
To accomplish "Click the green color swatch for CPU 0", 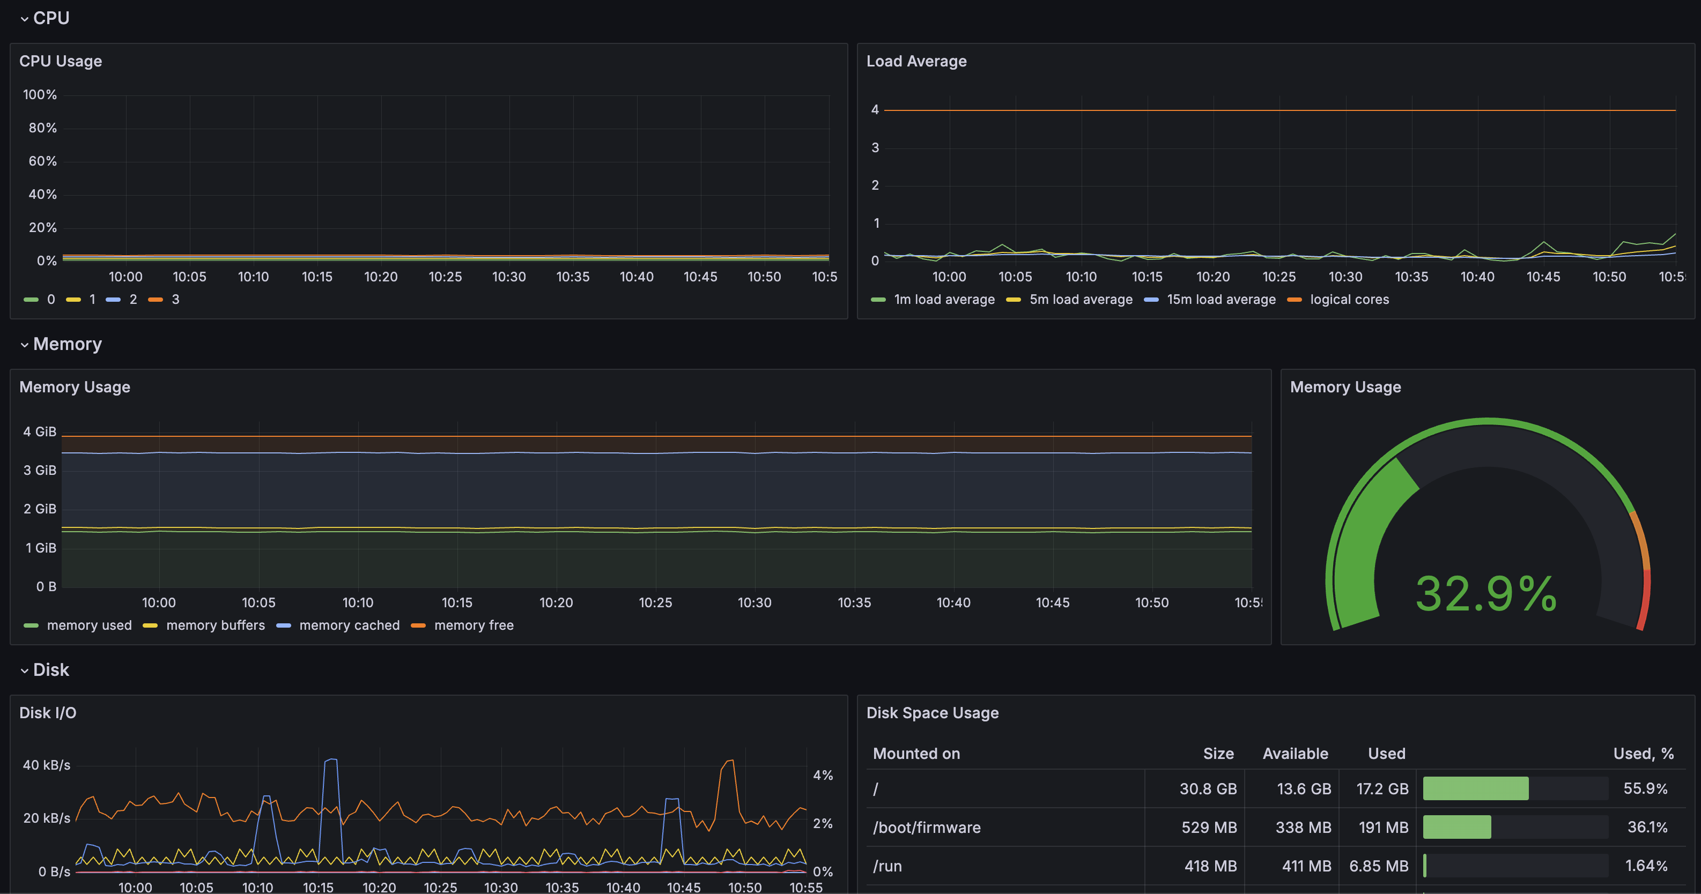I will [x=31, y=300].
